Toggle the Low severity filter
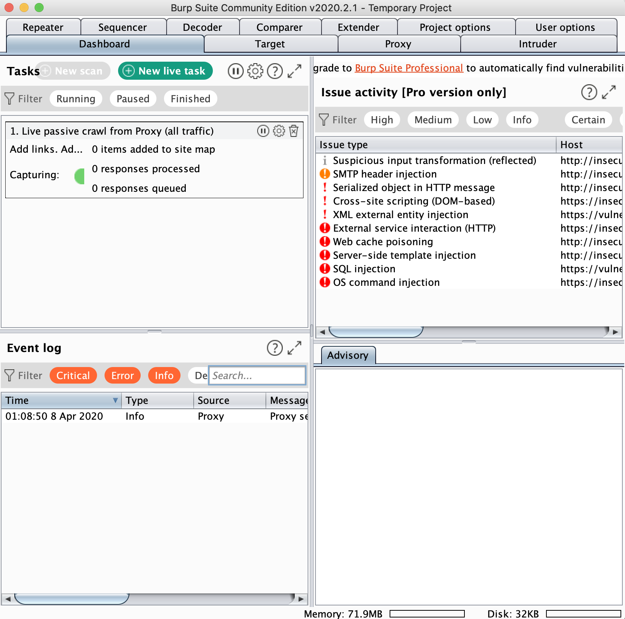Image resolution: width=625 pixels, height=619 pixels. [482, 120]
